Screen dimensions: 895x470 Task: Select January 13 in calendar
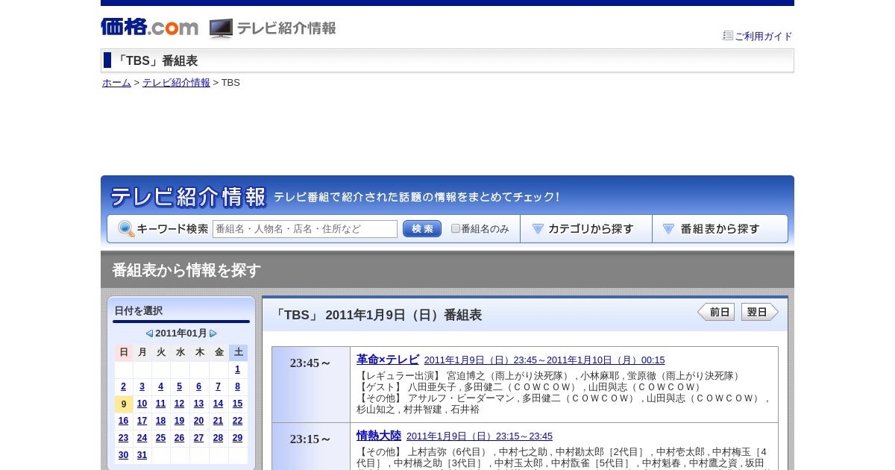pyautogui.click(x=199, y=404)
